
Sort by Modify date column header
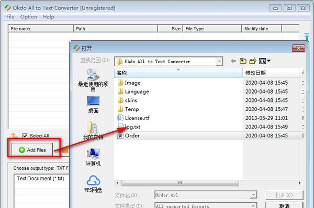262,29
